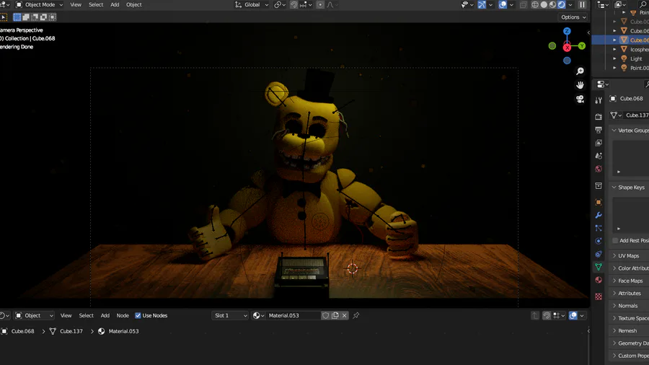Open the Object Data mesh tab
Viewport: 649px width, 365px height.
[x=599, y=267]
